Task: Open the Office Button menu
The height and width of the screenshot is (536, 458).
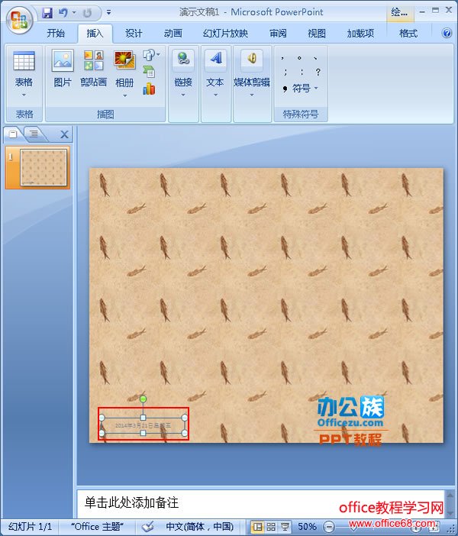Action: pos(19,20)
